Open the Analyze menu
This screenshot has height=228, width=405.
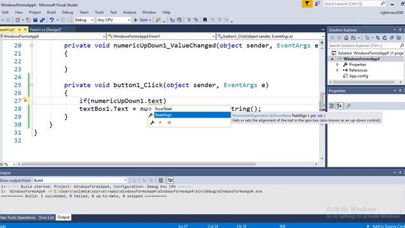click(129, 12)
